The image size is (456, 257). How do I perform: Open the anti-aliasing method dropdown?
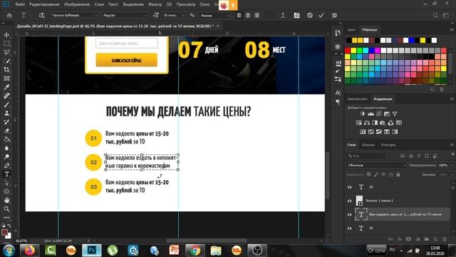click(215, 16)
